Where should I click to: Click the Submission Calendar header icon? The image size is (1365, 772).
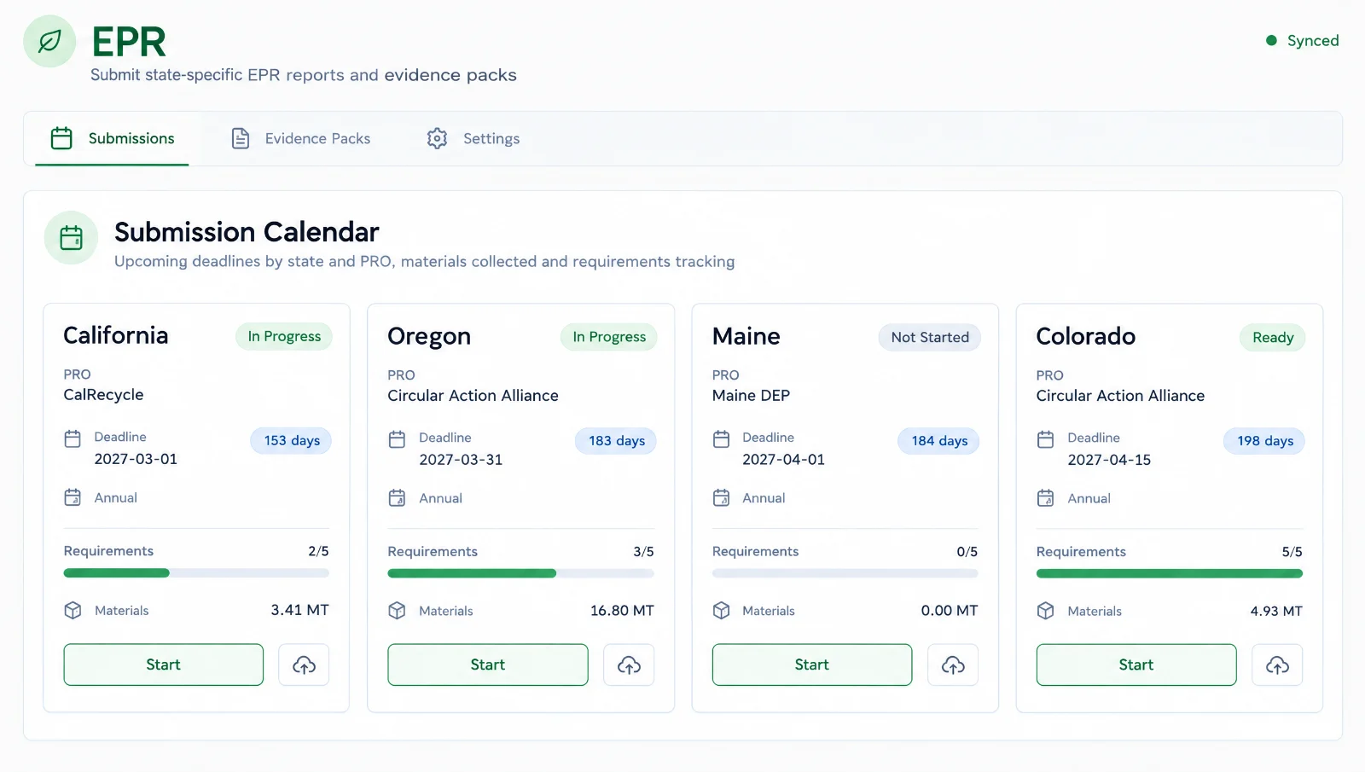click(71, 238)
